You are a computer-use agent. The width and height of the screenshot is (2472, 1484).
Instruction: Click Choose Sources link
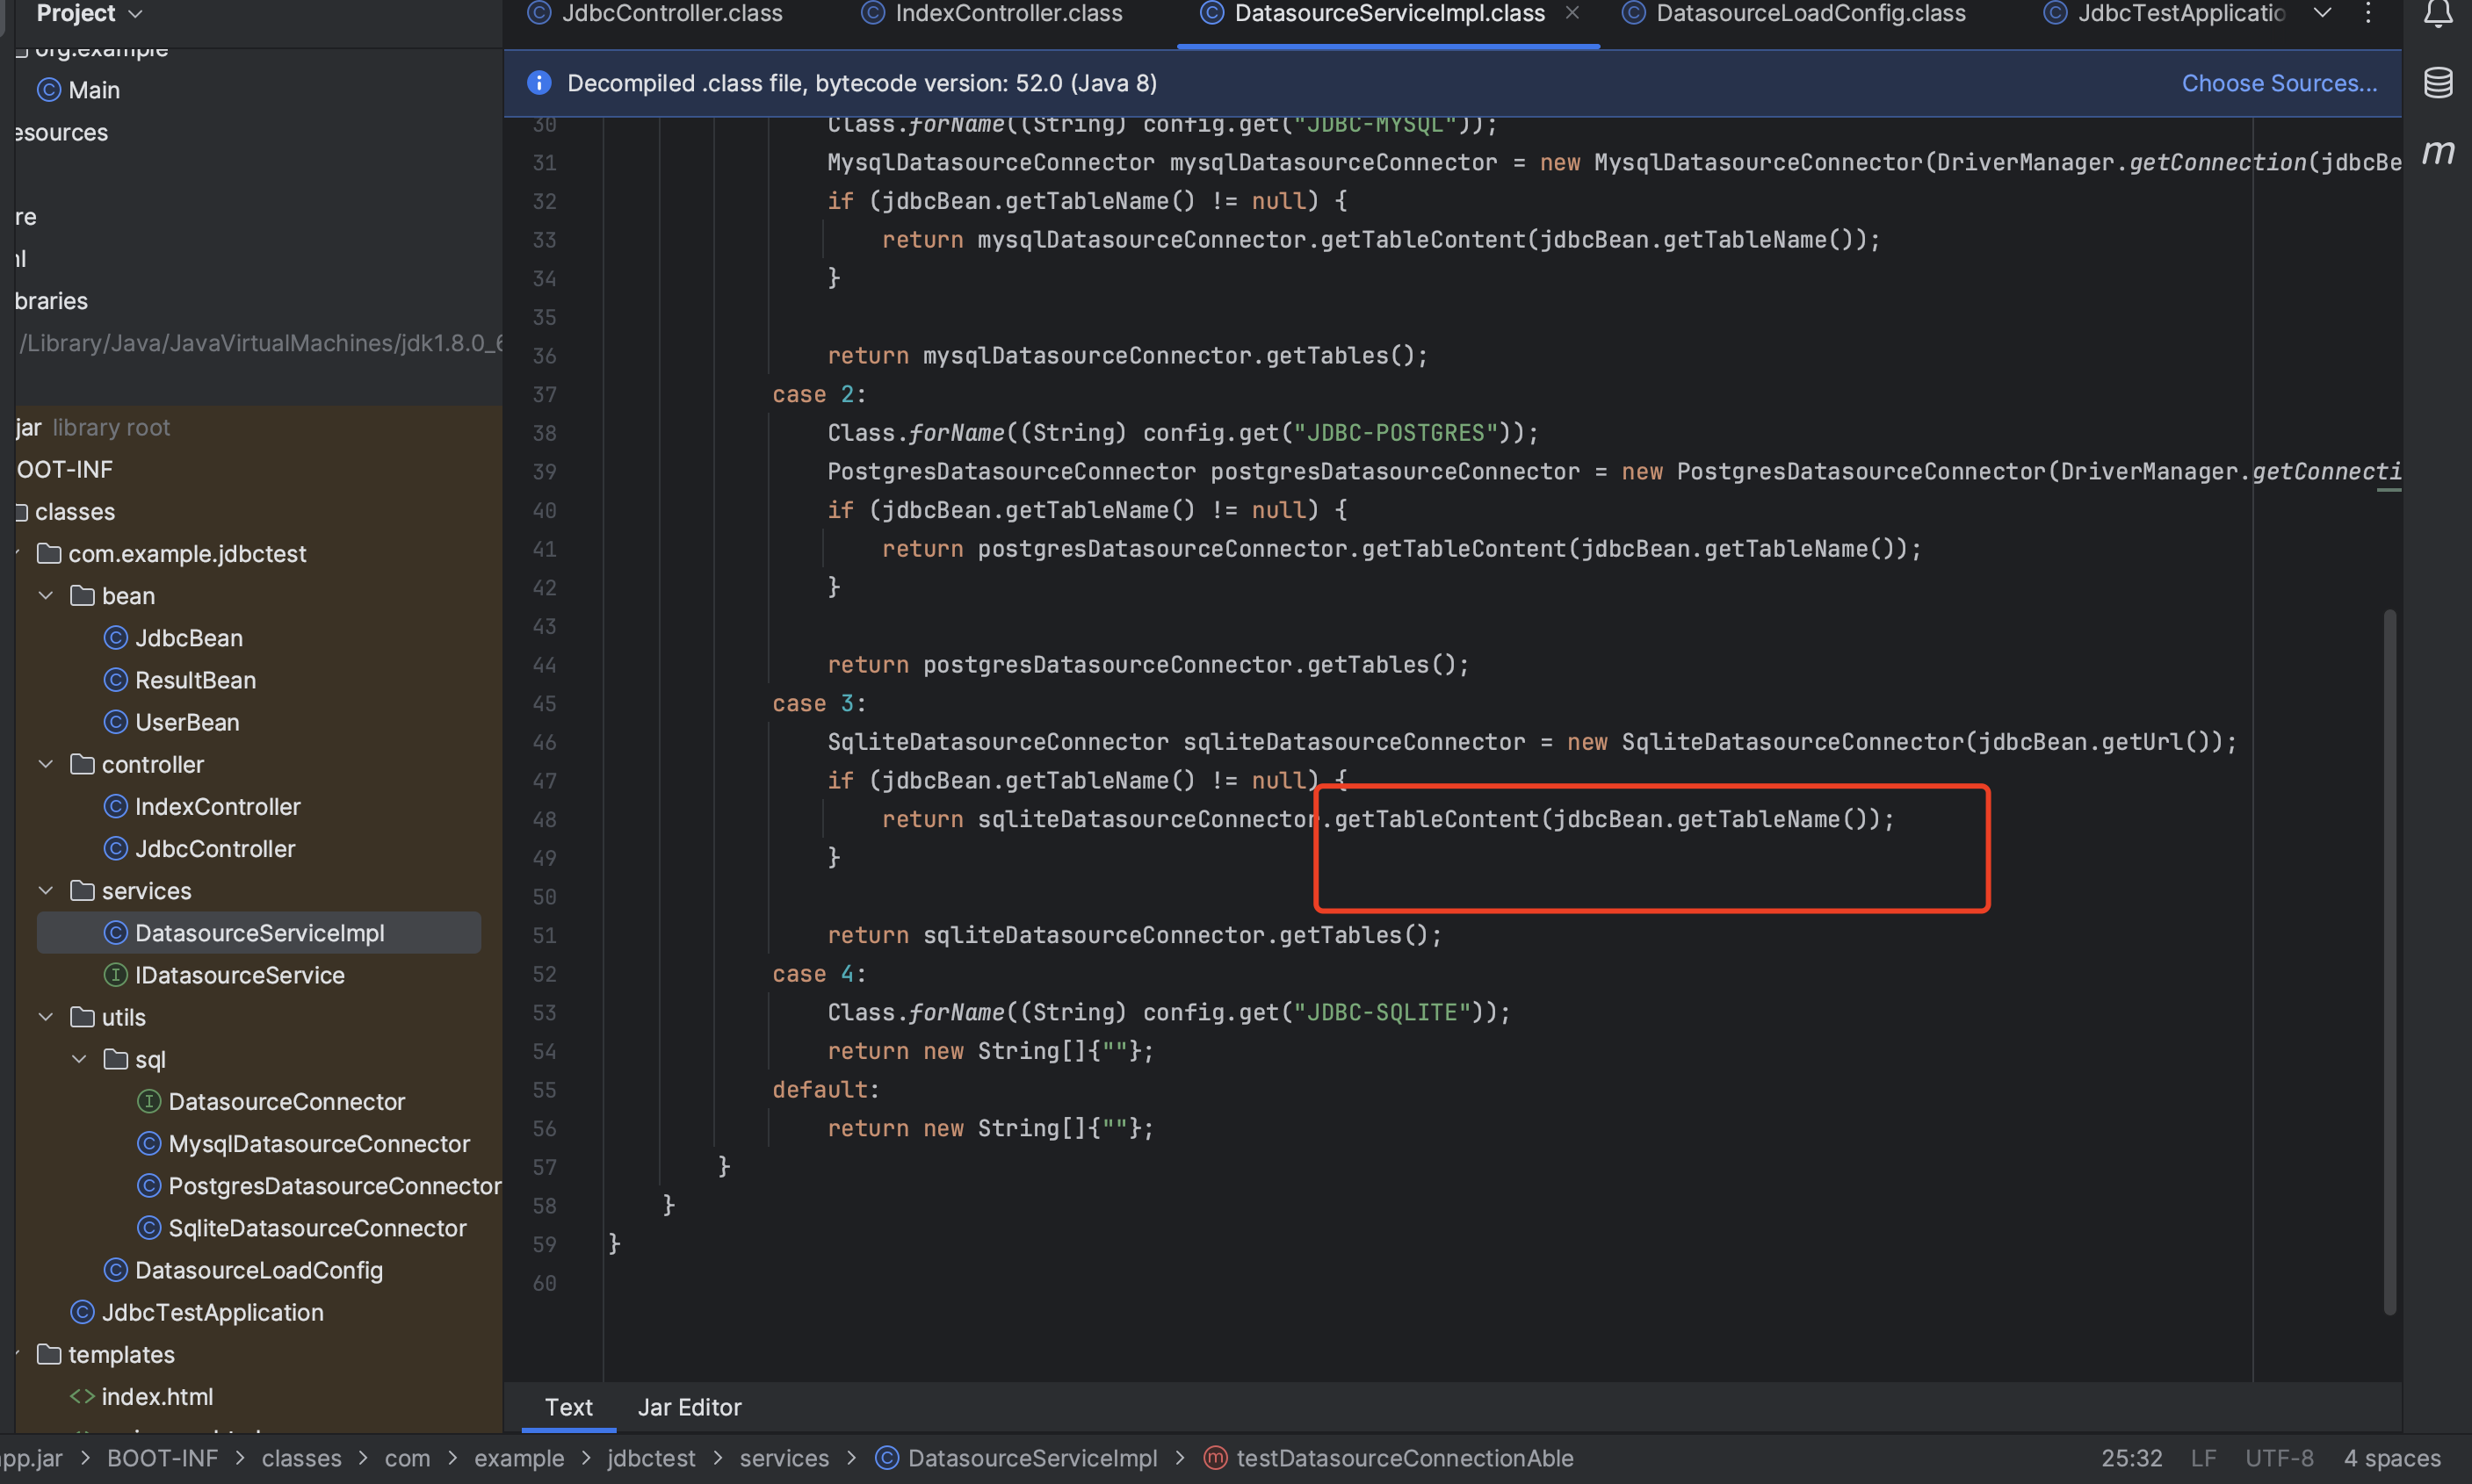(2279, 83)
